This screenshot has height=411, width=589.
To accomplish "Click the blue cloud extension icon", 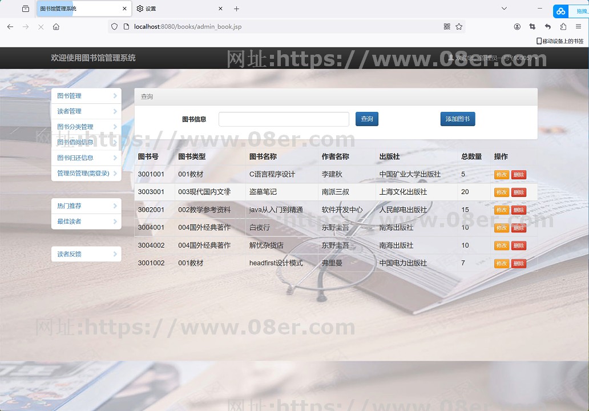I will (x=561, y=11).
